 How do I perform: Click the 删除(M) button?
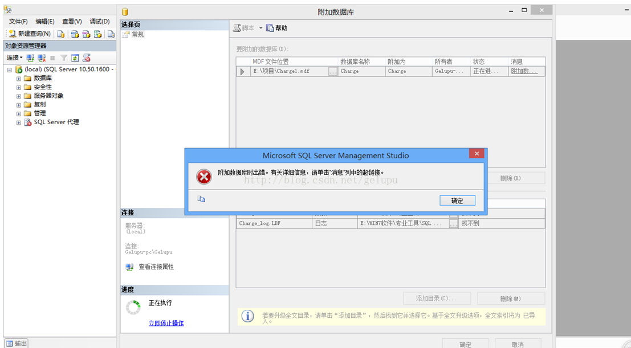point(511,298)
